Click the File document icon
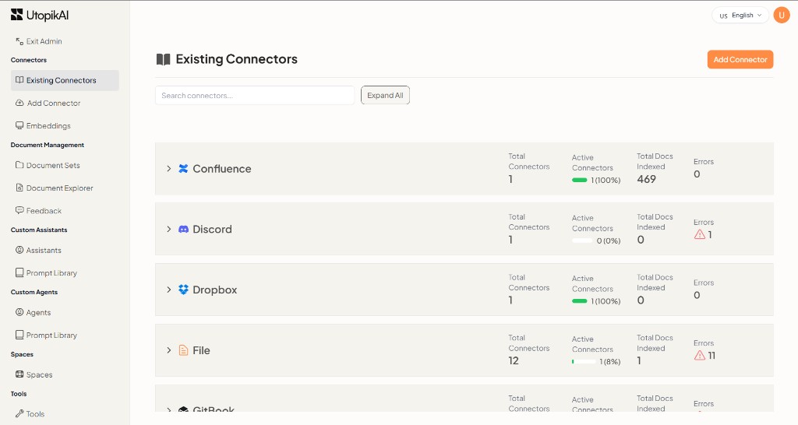The width and height of the screenshot is (798, 425). click(183, 350)
